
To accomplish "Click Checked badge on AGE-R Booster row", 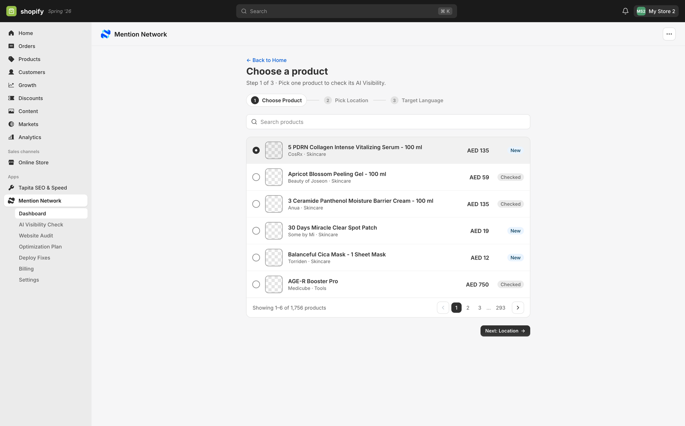I will point(510,285).
